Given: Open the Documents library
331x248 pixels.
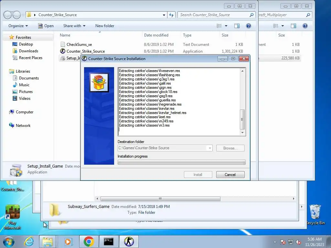Looking at the screenshot, I should click(29, 78).
